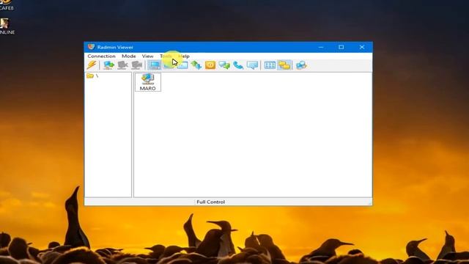The width and height of the screenshot is (469, 264).
Task: Select the File Transfer green arrows icon
Action: point(196,65)
